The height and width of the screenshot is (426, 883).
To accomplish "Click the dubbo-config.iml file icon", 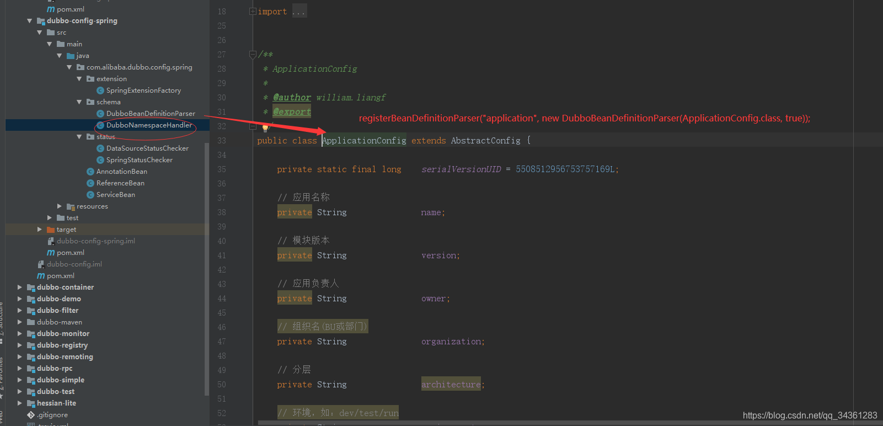I will pos(41,264).
